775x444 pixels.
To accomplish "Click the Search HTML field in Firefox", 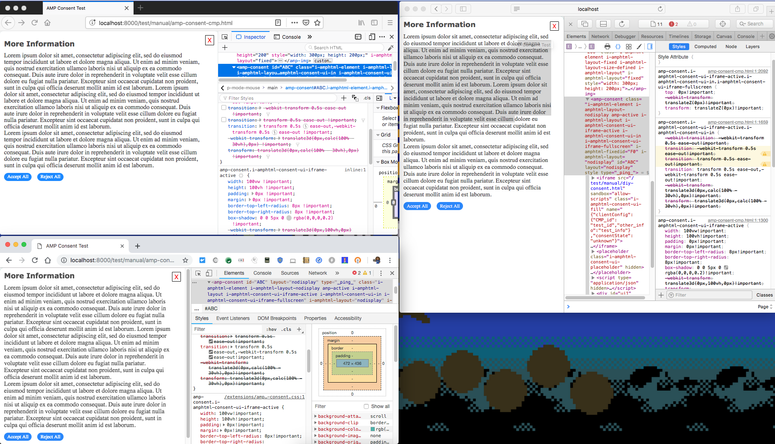I will click(344, 48).
